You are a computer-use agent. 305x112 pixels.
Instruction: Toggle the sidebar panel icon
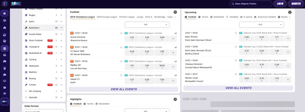5,4
